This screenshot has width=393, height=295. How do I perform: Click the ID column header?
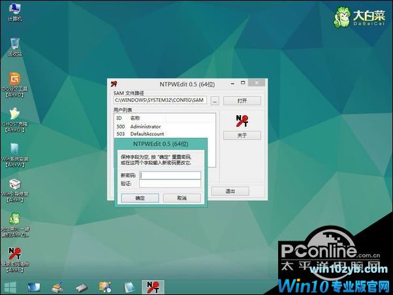point(119,118)
